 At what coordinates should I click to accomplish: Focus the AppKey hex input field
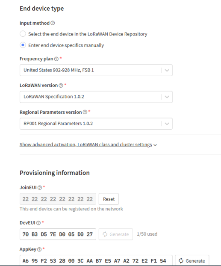coord(96,260)
